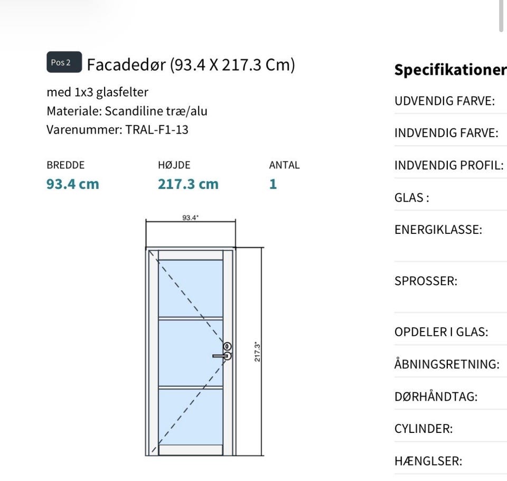Select the Facadedør (93.4 X 217.3 Cm) title
Image resolution: width=507 pixels, height=481 pixels.
click(x=191, y=65)
